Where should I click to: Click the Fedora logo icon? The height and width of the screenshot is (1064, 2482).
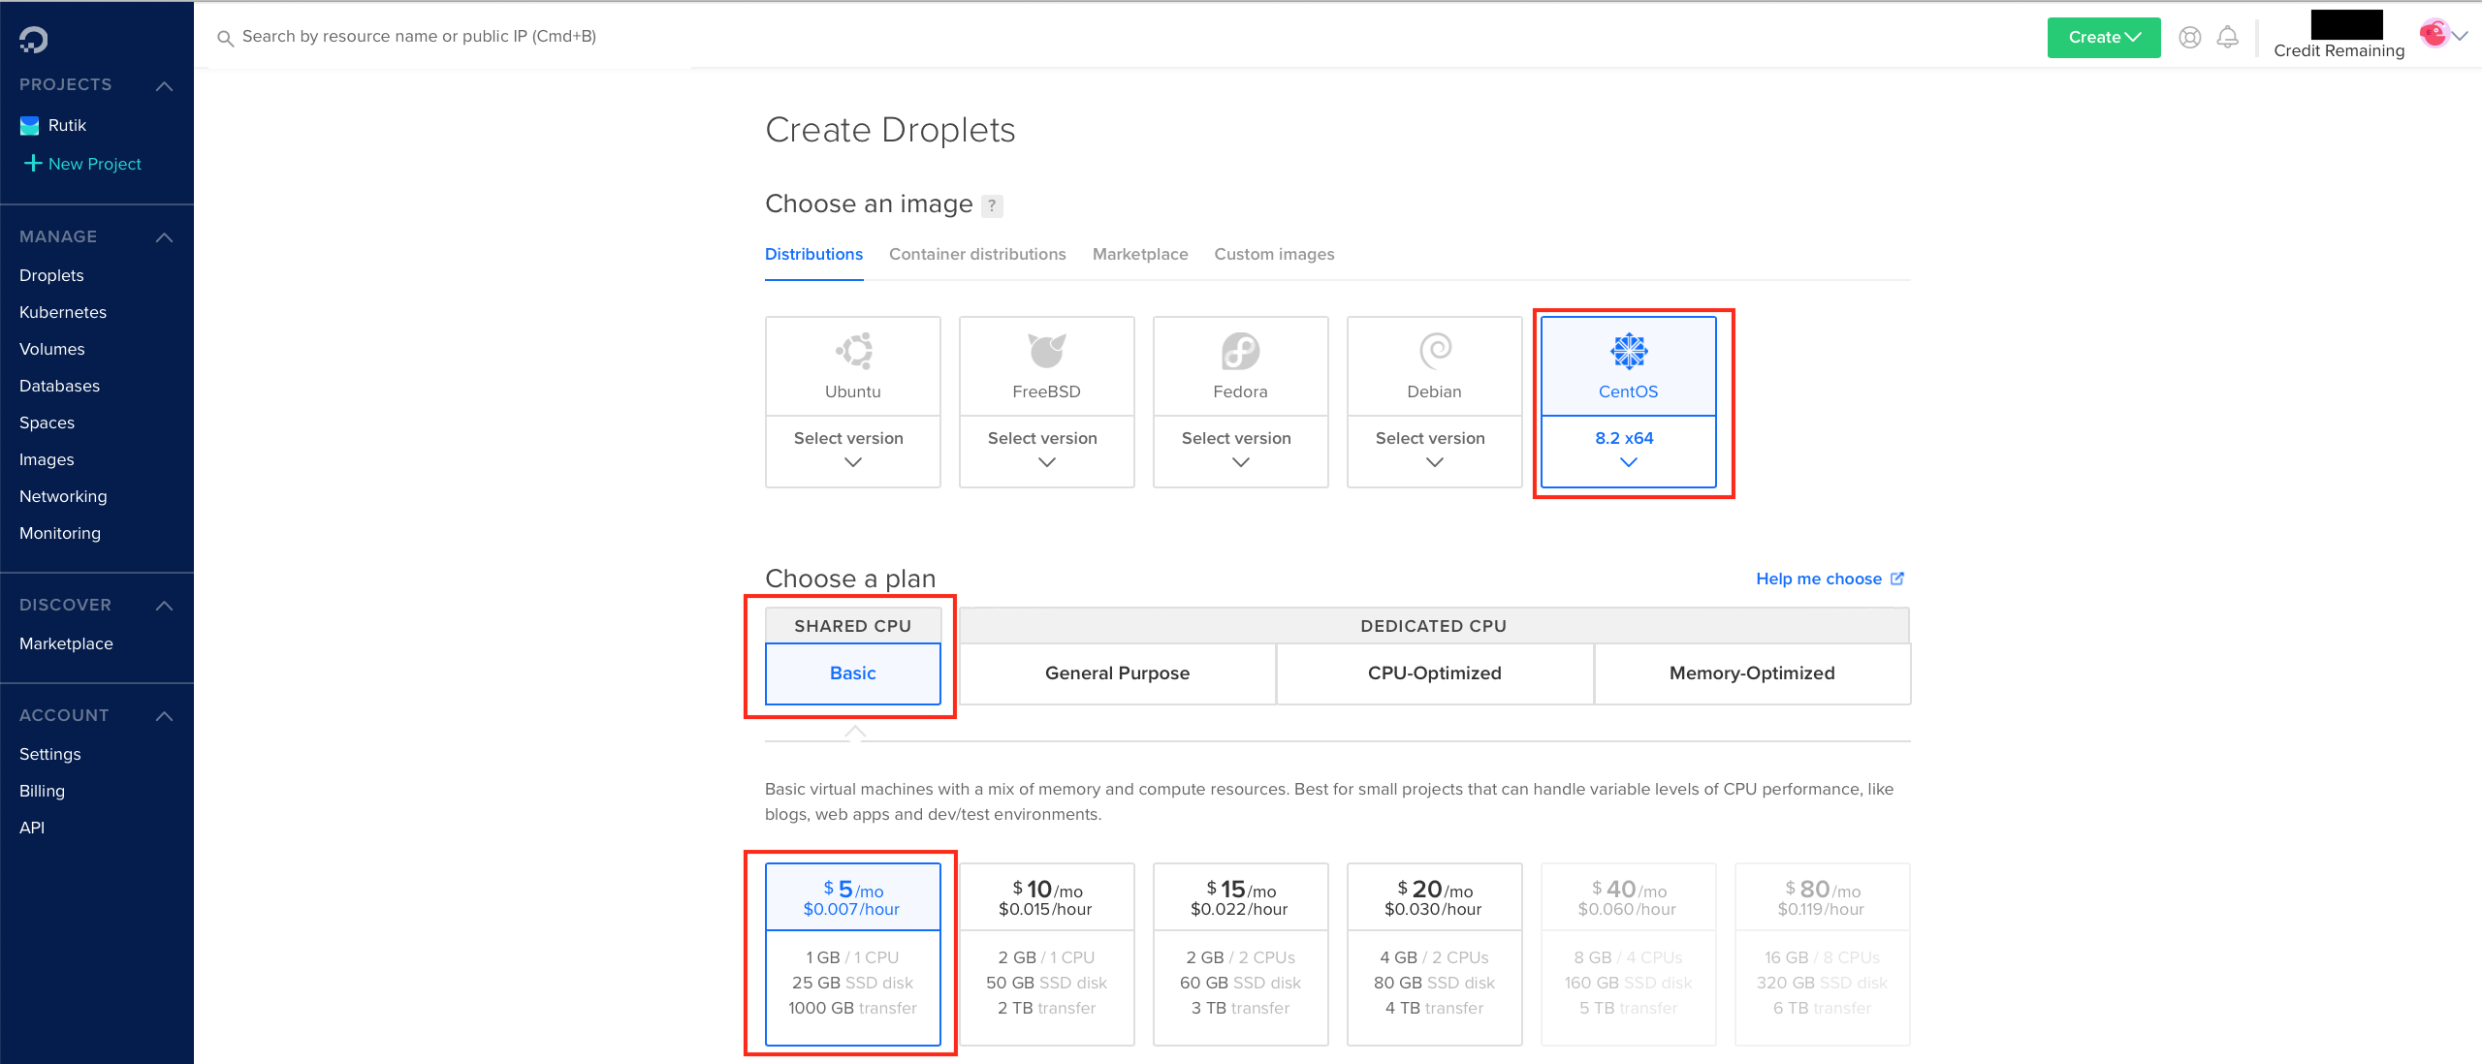(x=1241, y=351)
